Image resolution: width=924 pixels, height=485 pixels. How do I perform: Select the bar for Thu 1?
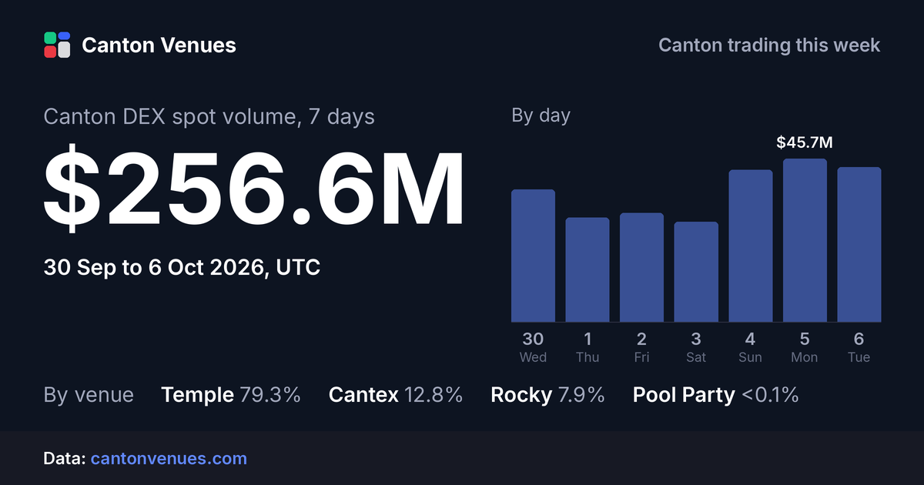tap(588, 269)
